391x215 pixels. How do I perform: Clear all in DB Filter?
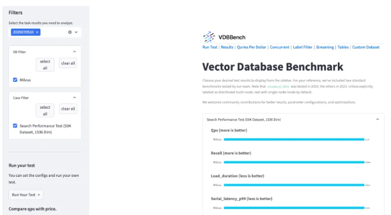(x=68, y=63)
